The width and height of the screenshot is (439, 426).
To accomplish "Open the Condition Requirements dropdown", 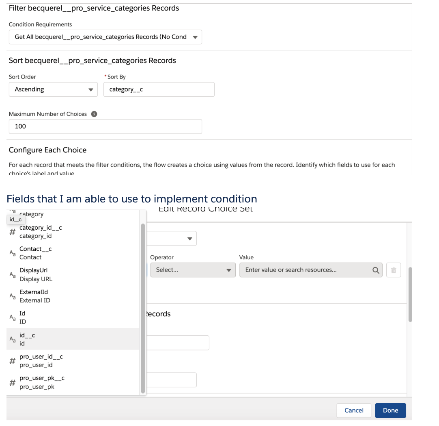I will pyautogui.click(x=105, y=37).
